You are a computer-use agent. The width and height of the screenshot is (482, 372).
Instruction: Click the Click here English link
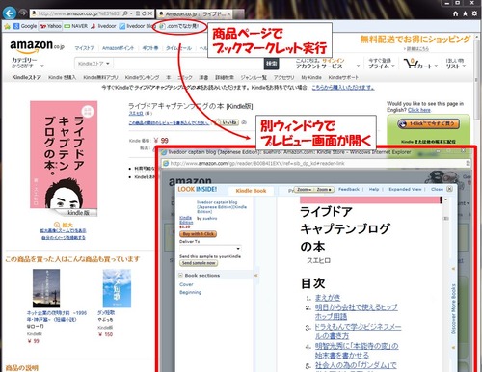pyautogui.click(x=419, y=110)
